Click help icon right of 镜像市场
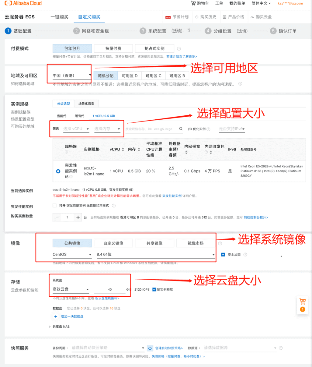Image resolution: width=312 pixels, height=367 pixels. click(x=220, y=243)
